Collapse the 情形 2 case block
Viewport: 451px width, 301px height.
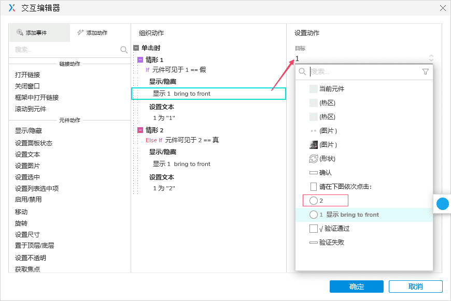[x=140, y=130]
